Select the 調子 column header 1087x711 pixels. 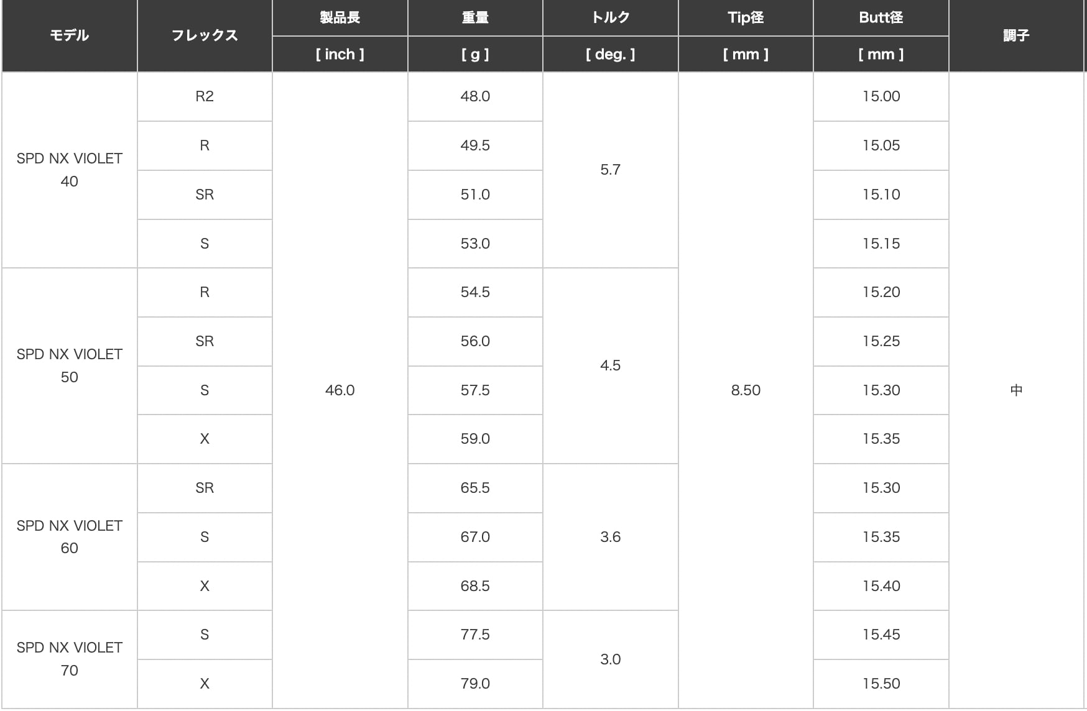click(1016, 35)
